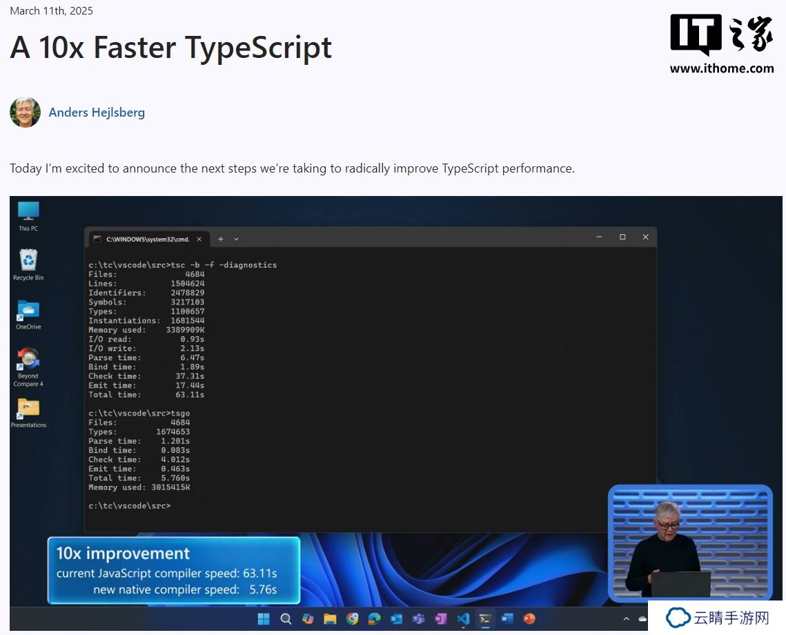Click the 'Parse time: 1.201s' line
The image size is (786, 635).
tap(139, 441)
